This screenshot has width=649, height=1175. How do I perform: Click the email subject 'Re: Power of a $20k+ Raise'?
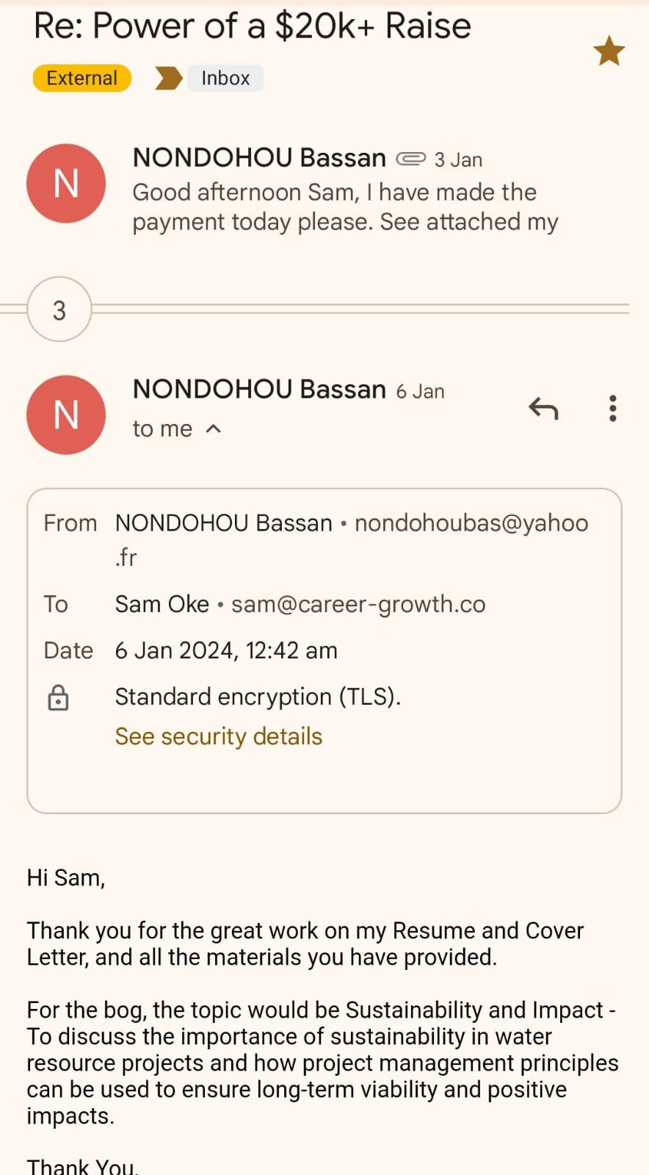[252, 26]
